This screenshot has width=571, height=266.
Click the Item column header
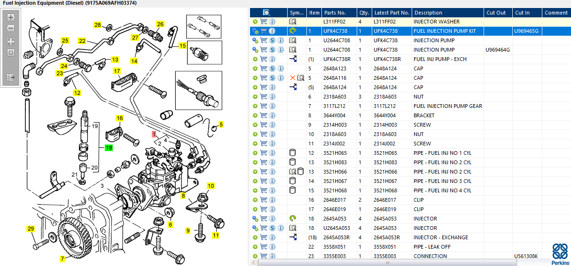coord(314,13)
